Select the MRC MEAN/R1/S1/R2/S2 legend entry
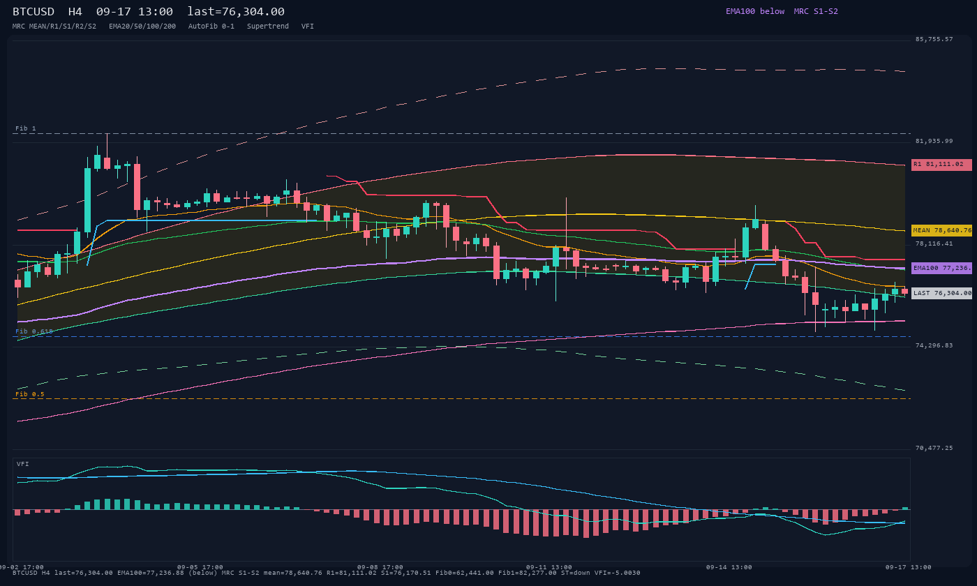 point(54,27)
